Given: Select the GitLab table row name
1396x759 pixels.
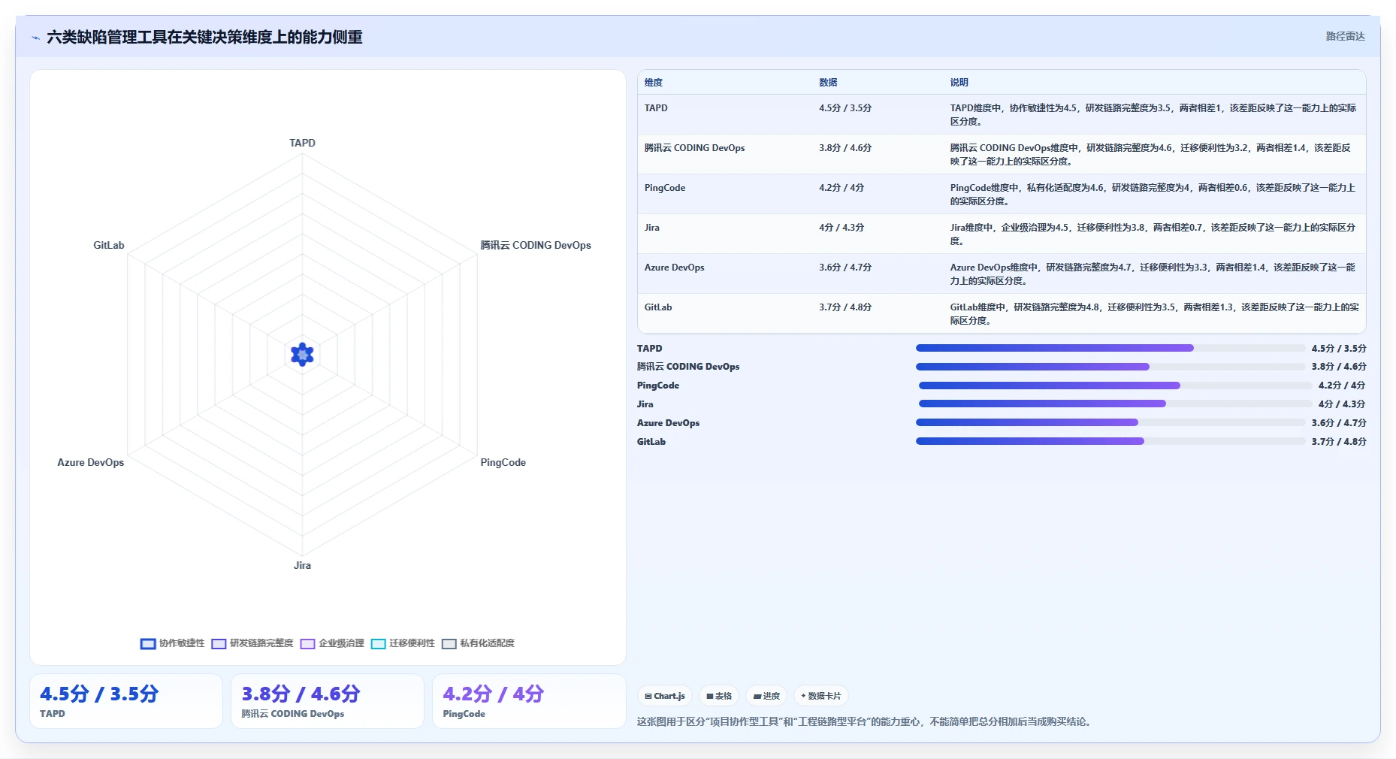Looking at the screenshot, I should point(658,307).
